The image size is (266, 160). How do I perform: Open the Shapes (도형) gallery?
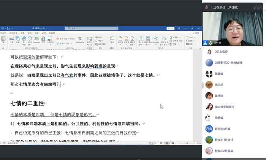coord(17,40)
